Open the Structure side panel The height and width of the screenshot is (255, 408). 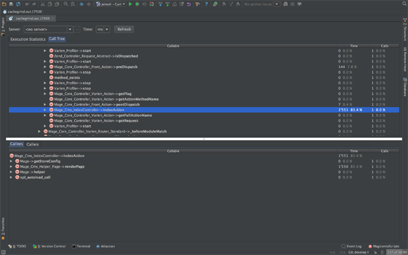point(405,29)
